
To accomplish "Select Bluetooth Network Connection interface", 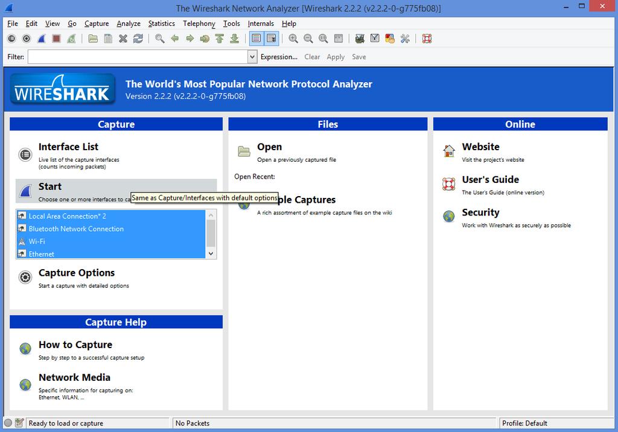I will [111, 229].
